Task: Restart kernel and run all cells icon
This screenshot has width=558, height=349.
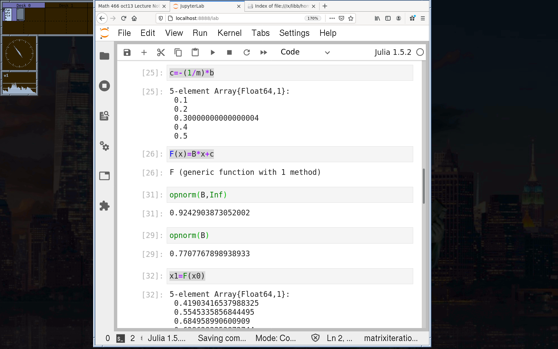Action: click(x=264, y=53)
